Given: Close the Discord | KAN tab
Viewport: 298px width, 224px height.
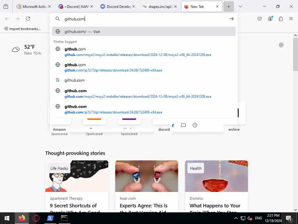Looking at the screenshot, I should coord(92,6).
